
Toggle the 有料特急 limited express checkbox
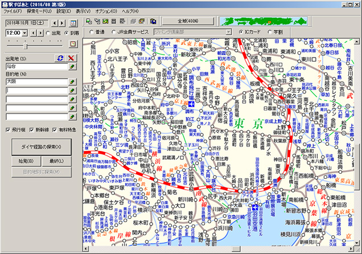55,130
